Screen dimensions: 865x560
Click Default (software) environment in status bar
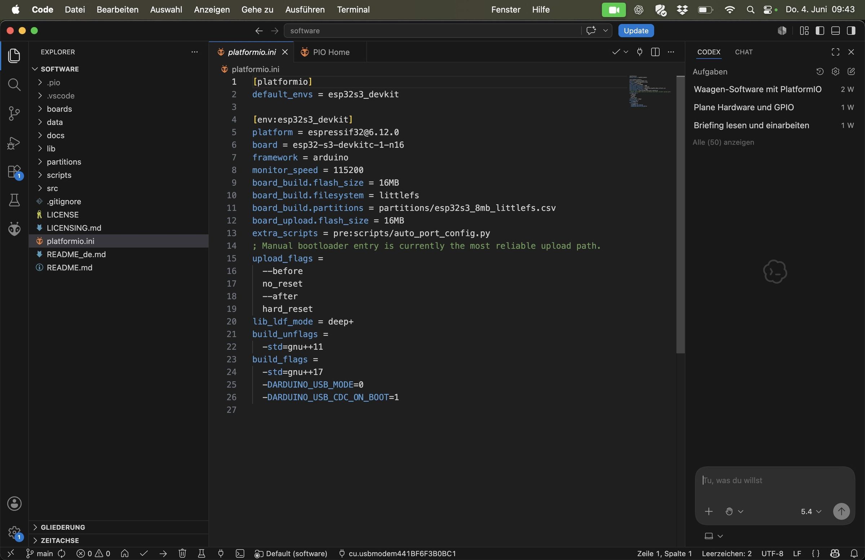[x=292, y=554]
